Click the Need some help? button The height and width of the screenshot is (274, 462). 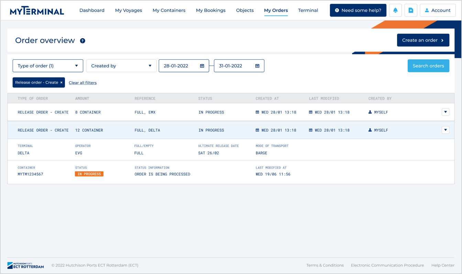(358, 10)
